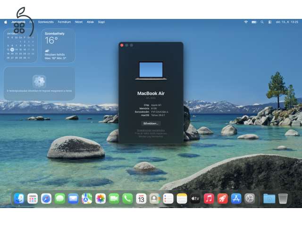Open App Store from the Dock
The height and width of the screenshot is (227, 302).
(236, 199)
